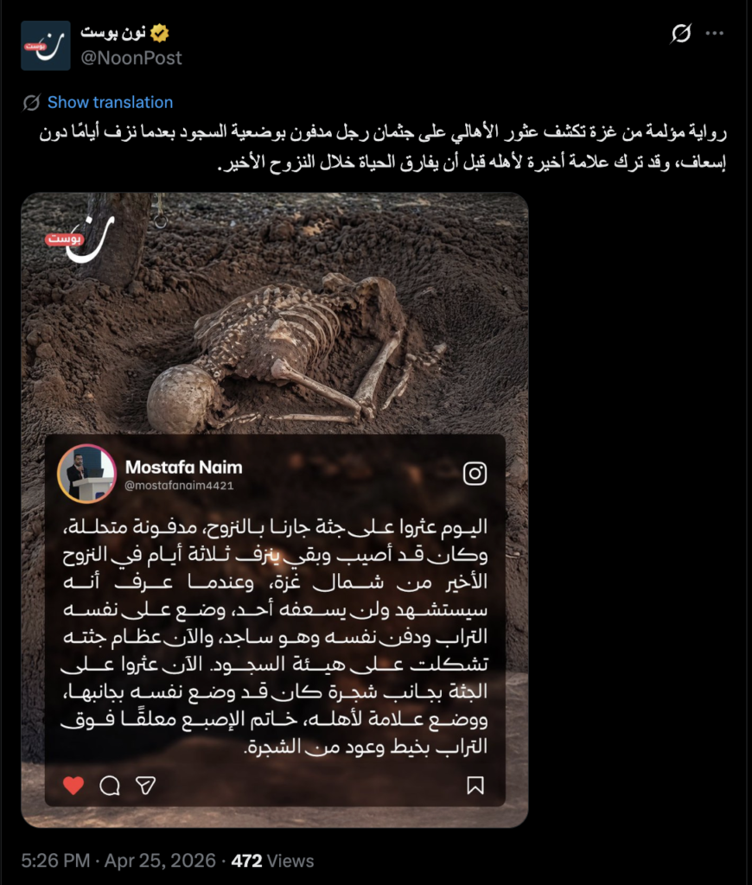Click the Instagram logo icon
Screen dimensions: 752x885
click(x=475, y=474)
